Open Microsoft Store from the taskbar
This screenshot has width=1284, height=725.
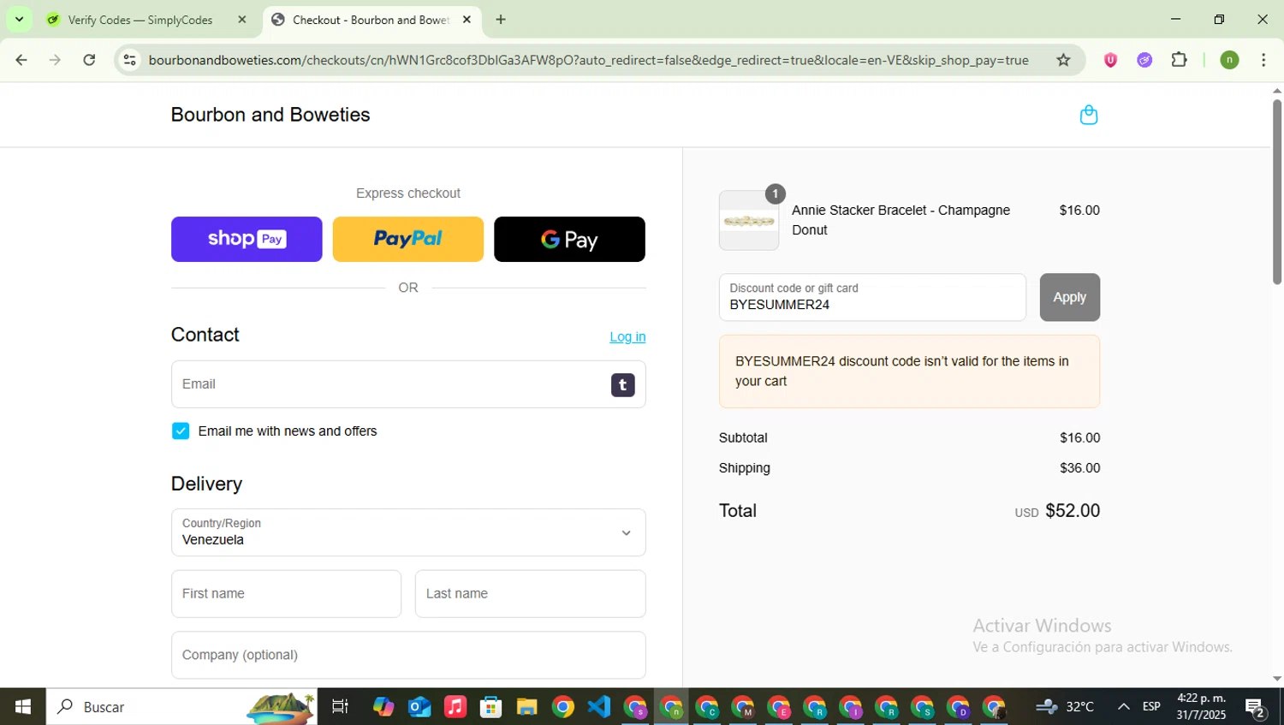[x=490, y=707]
